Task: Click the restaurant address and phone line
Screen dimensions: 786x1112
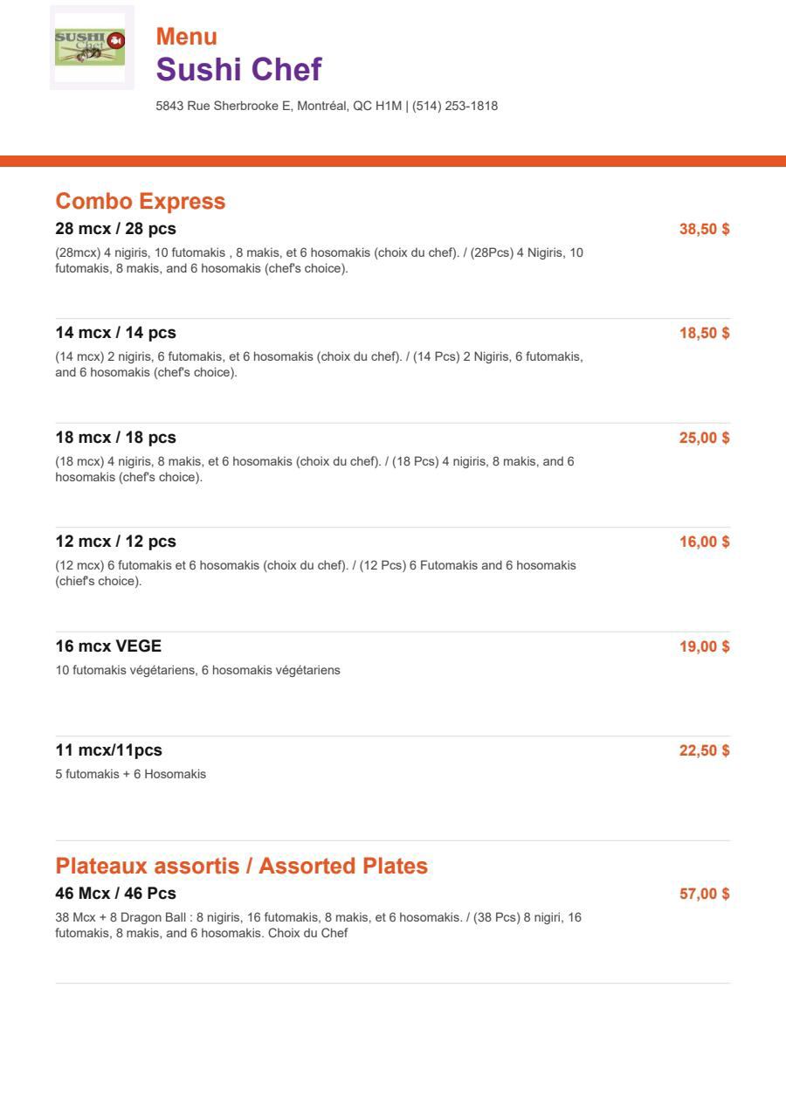Action: 327,107
